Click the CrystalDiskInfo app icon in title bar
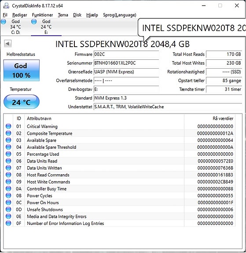 6,5
